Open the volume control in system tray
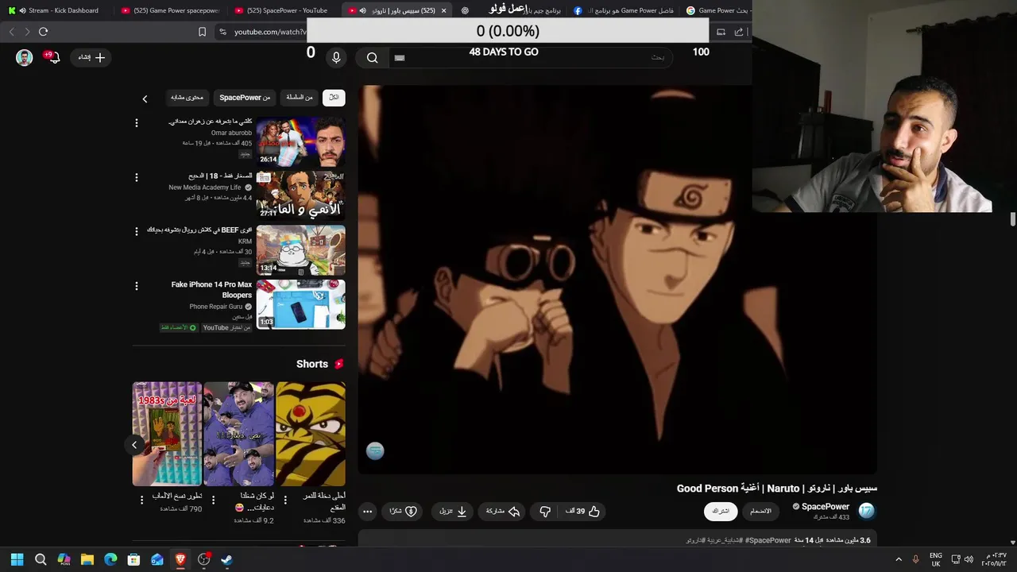 (969, 559)
